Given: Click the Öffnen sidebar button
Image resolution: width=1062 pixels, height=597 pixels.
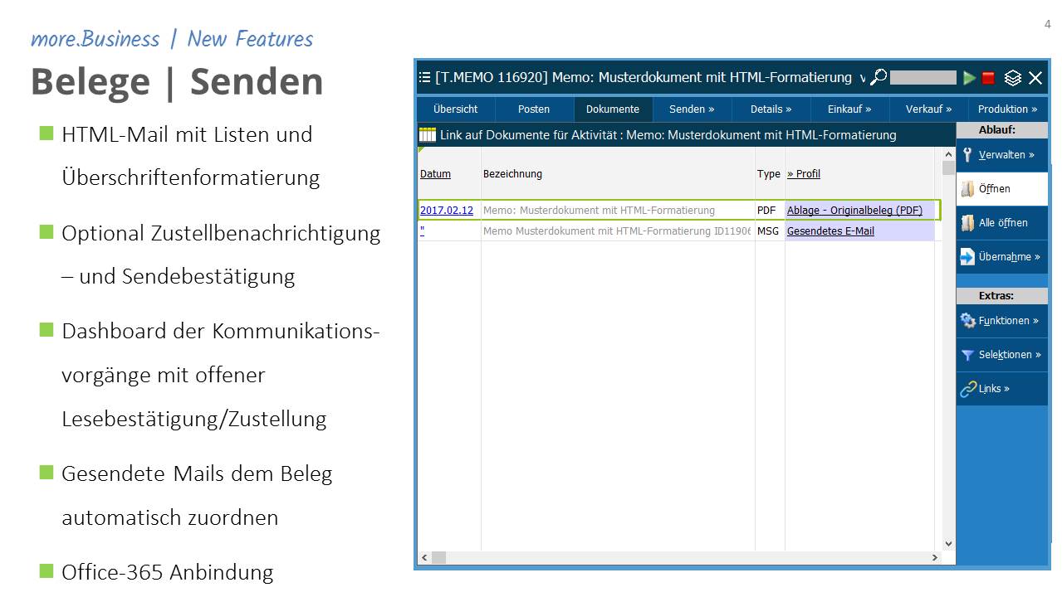Looking at the screenshot, I should [x=1002, y=189].
